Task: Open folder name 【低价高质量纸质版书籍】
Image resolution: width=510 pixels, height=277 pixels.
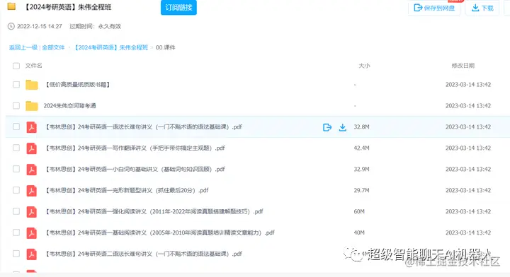Action: pos(78,85)
